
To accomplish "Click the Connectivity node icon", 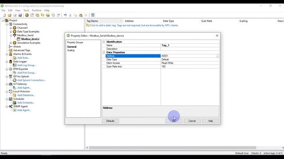I will coord(11,24).
